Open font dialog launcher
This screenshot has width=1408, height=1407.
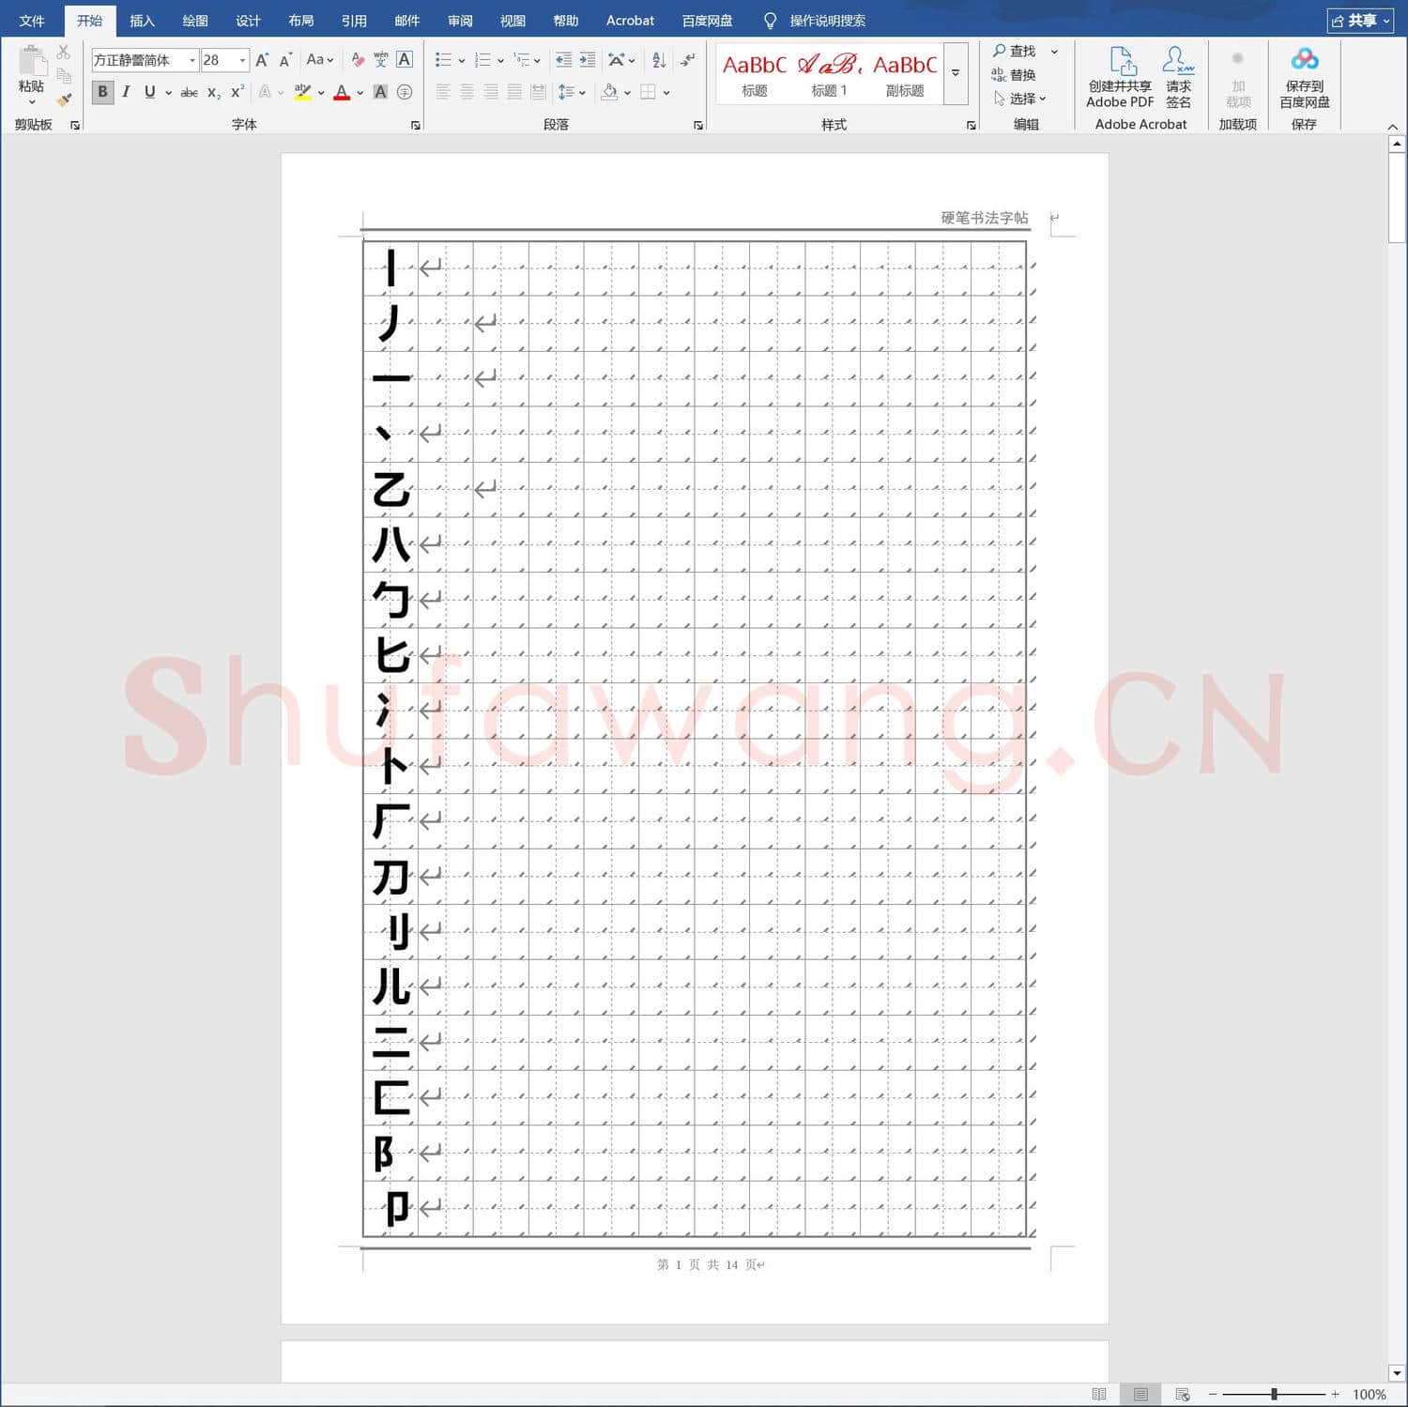pos(415,125)
